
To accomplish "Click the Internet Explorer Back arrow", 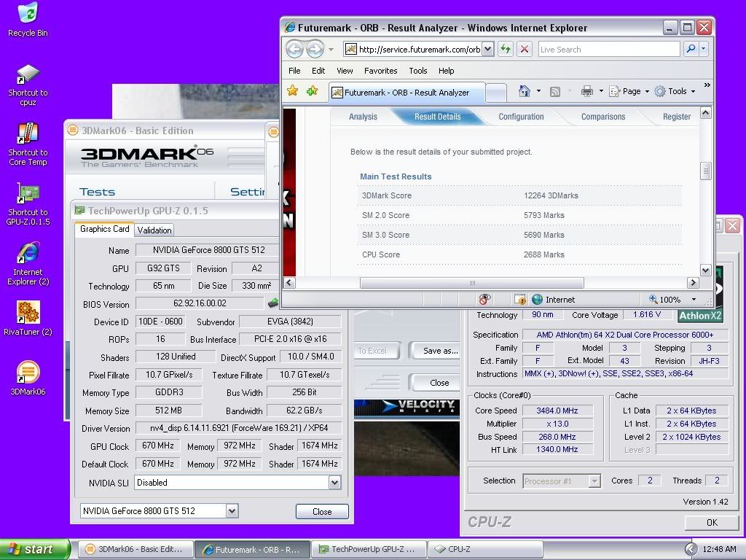I will pyautogui.click(x=295, y=49).
